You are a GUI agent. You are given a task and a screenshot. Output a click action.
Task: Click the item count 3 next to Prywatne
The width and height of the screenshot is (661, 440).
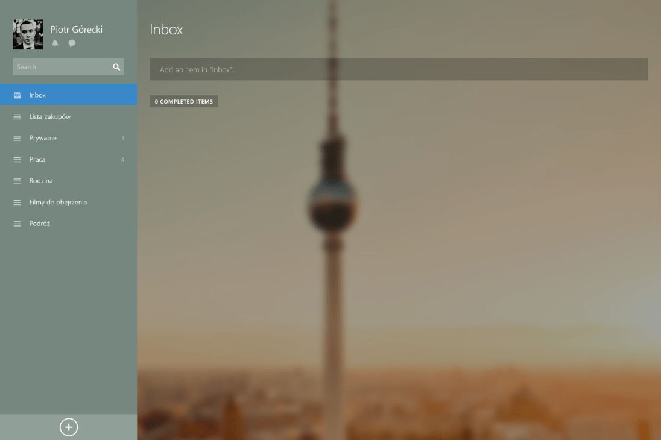click(x=123, y=138)
